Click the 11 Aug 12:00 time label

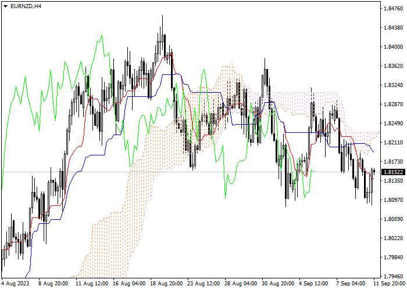click(92, 284)
